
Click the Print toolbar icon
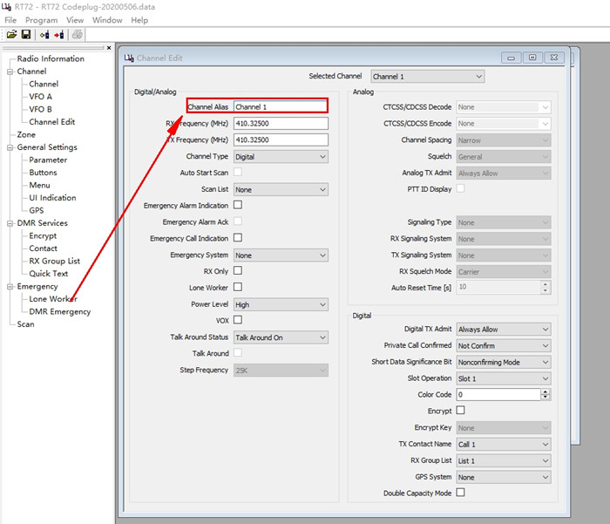tap(77, 35)
